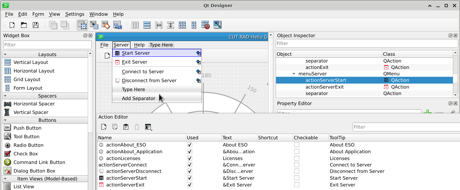Click the Edit Widgets mode icon

(x=82, y=25)
